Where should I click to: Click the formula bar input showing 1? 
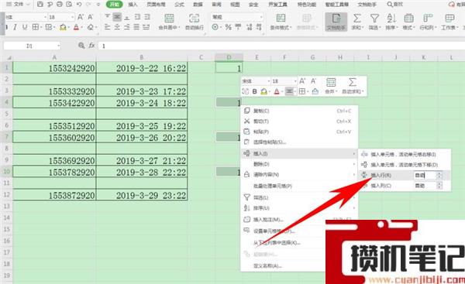[282, 46]
